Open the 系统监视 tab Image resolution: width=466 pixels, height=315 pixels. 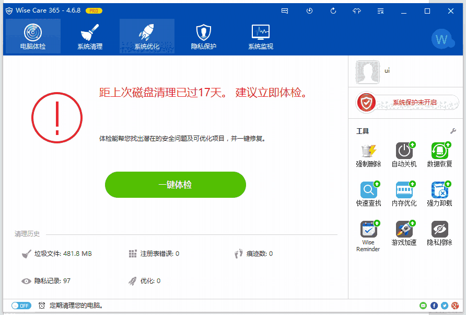[x=261, y=36]
